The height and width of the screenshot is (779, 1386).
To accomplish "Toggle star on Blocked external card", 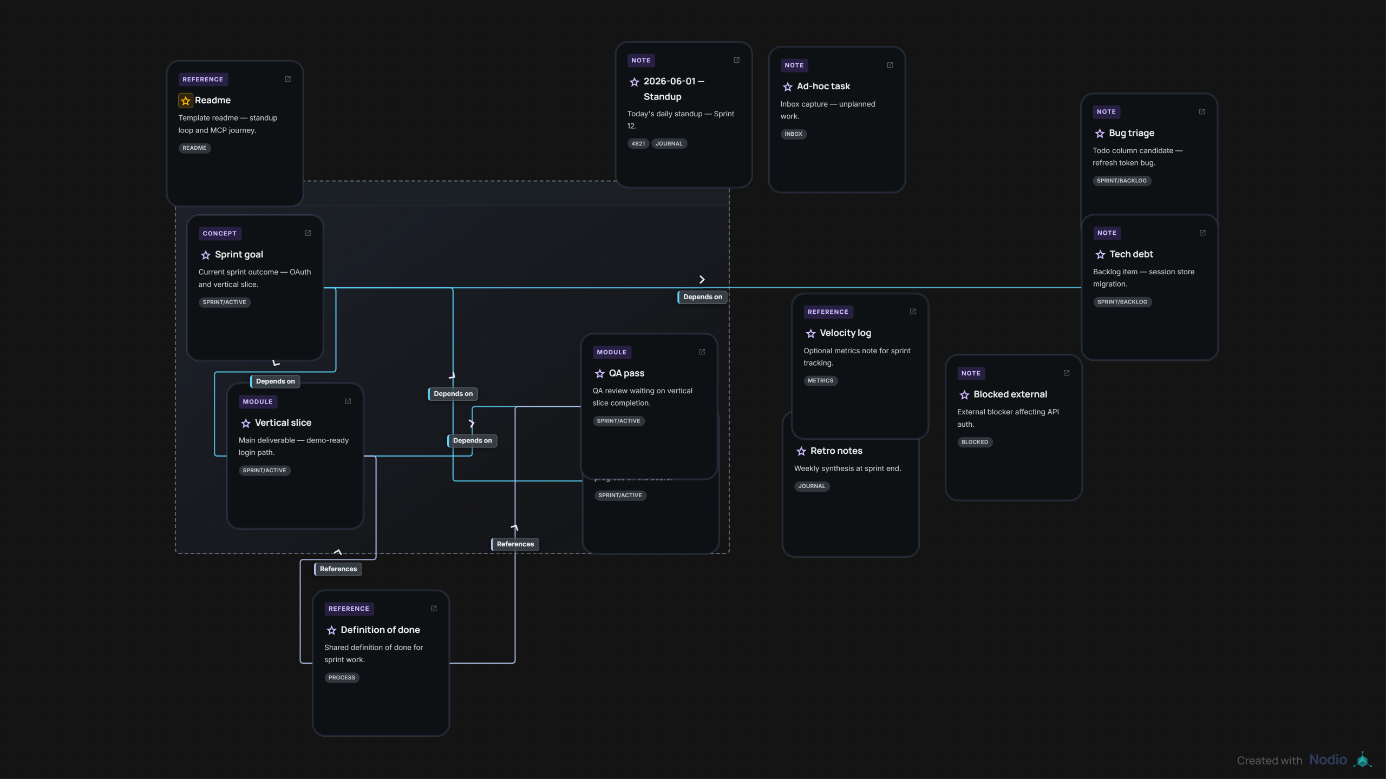I will click(x=964, y=395).
